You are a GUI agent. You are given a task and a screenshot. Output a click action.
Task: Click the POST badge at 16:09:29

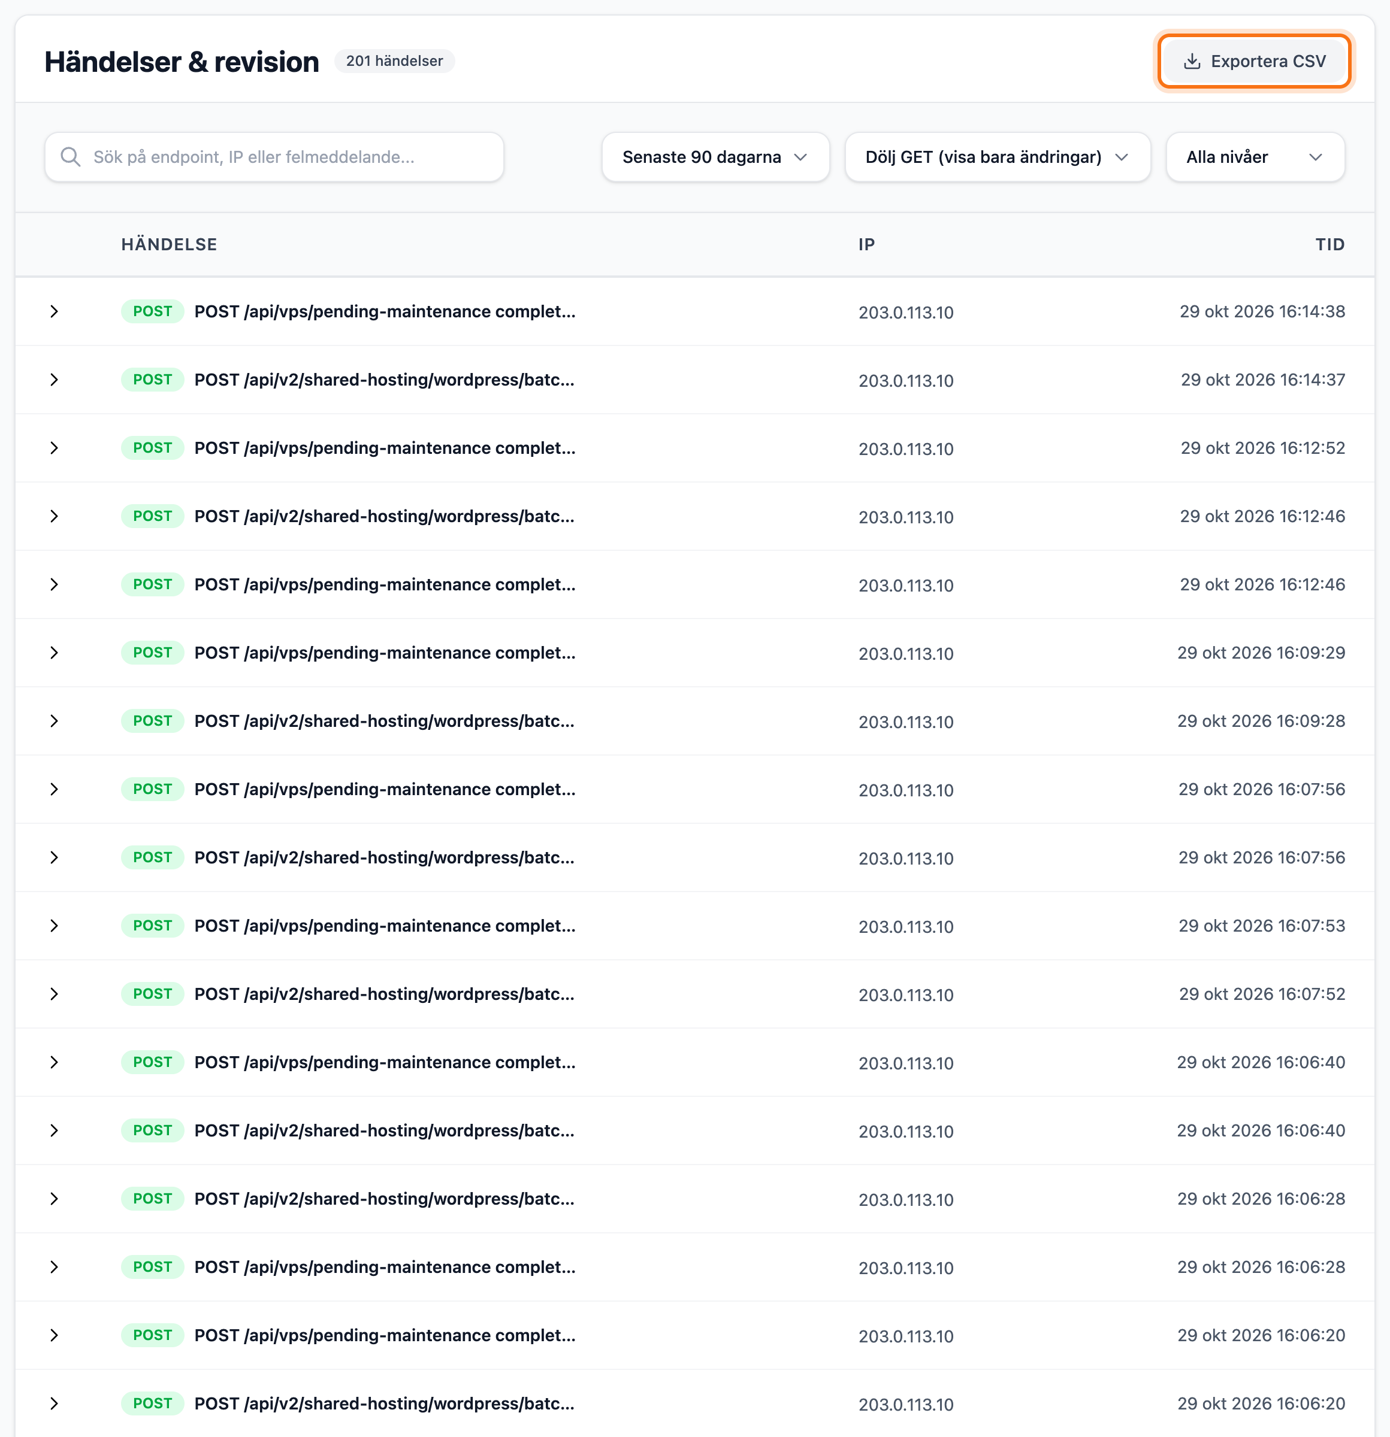pyautogui.click(x=153, y=653)
